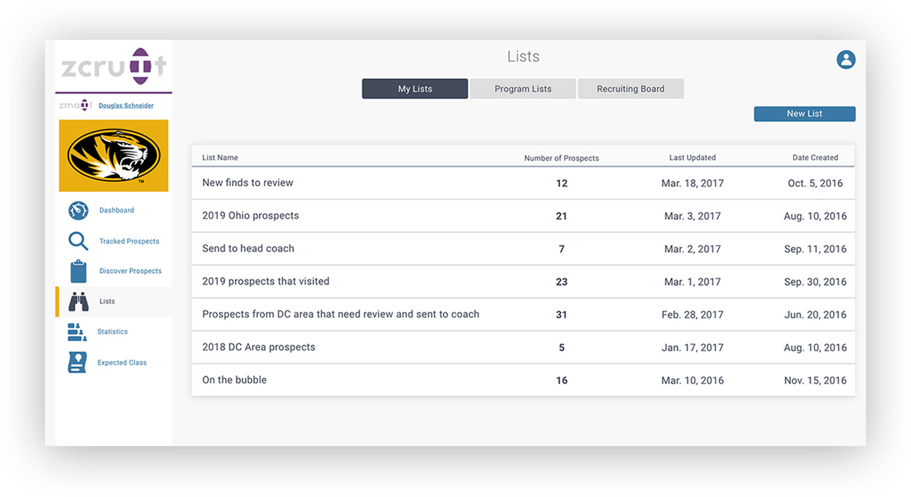Open the Dashboard gauge icon
This screenshot has width=911, height=497.
[78, 211]
